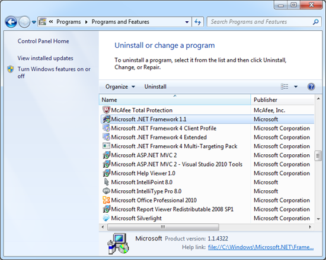
Task: Click the ASP.NET MVC 2 Visual Studio 2010 Tools icon
Action: tap(106, 164)
